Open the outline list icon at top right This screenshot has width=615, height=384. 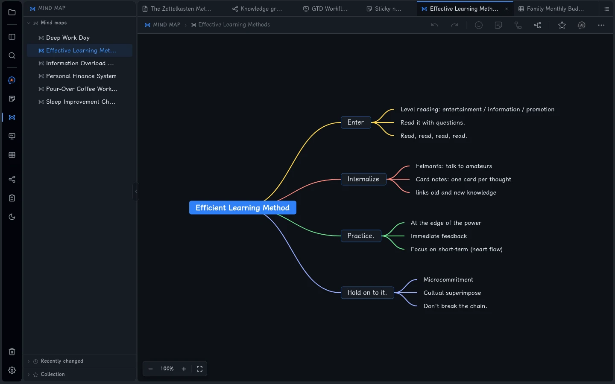pos(606,9)
